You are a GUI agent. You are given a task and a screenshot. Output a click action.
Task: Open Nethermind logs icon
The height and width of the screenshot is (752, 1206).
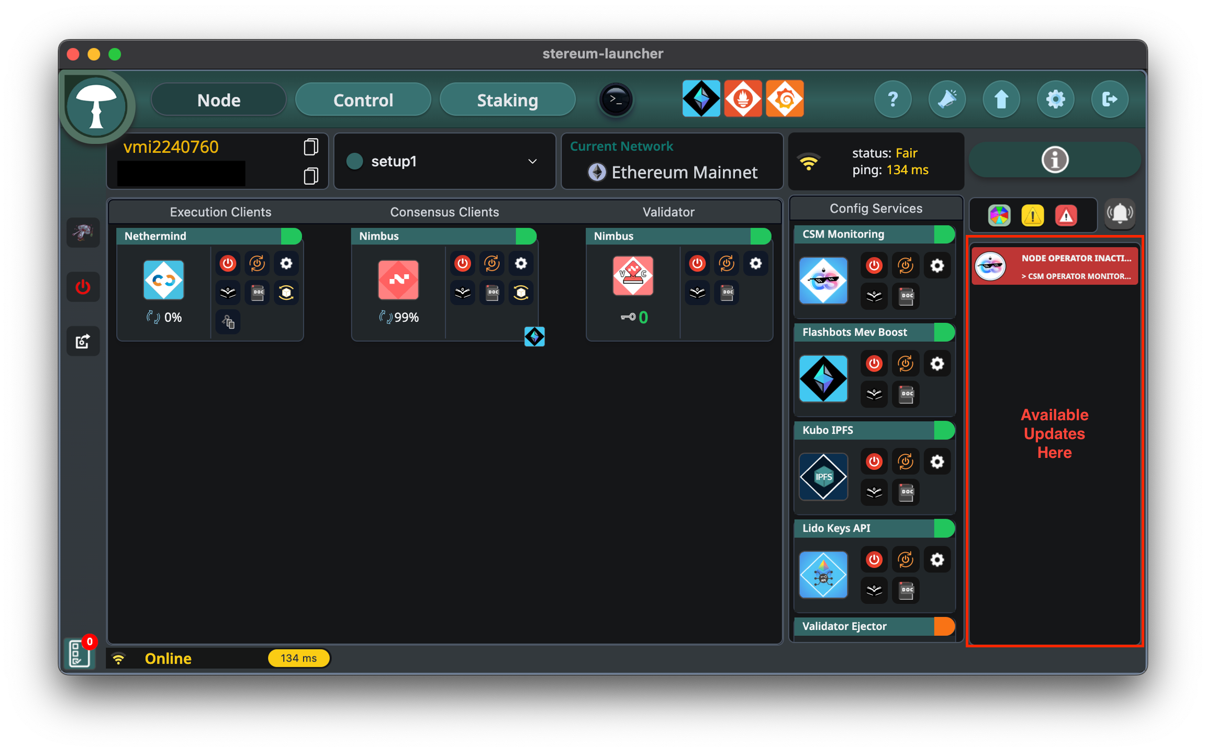coord(228,293)
